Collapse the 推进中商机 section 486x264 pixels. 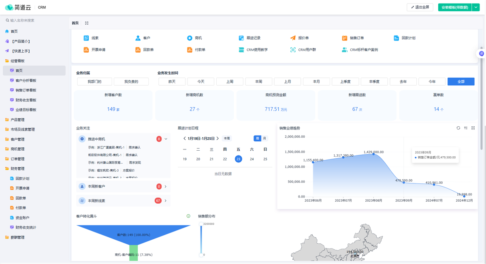[166, 139]
